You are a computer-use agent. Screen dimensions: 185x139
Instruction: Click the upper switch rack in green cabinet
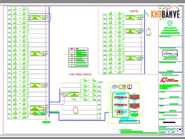click(x=121, y=97)
